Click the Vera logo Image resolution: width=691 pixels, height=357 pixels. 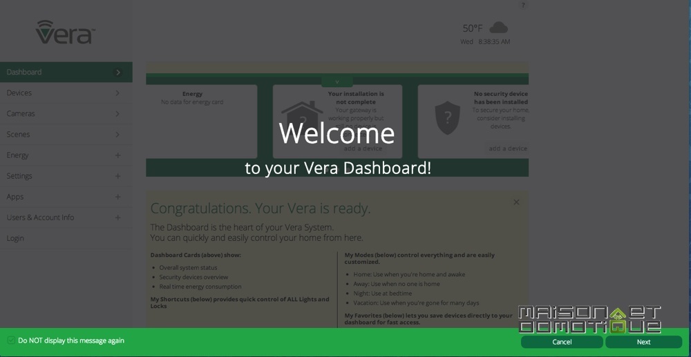pos(65,32)
